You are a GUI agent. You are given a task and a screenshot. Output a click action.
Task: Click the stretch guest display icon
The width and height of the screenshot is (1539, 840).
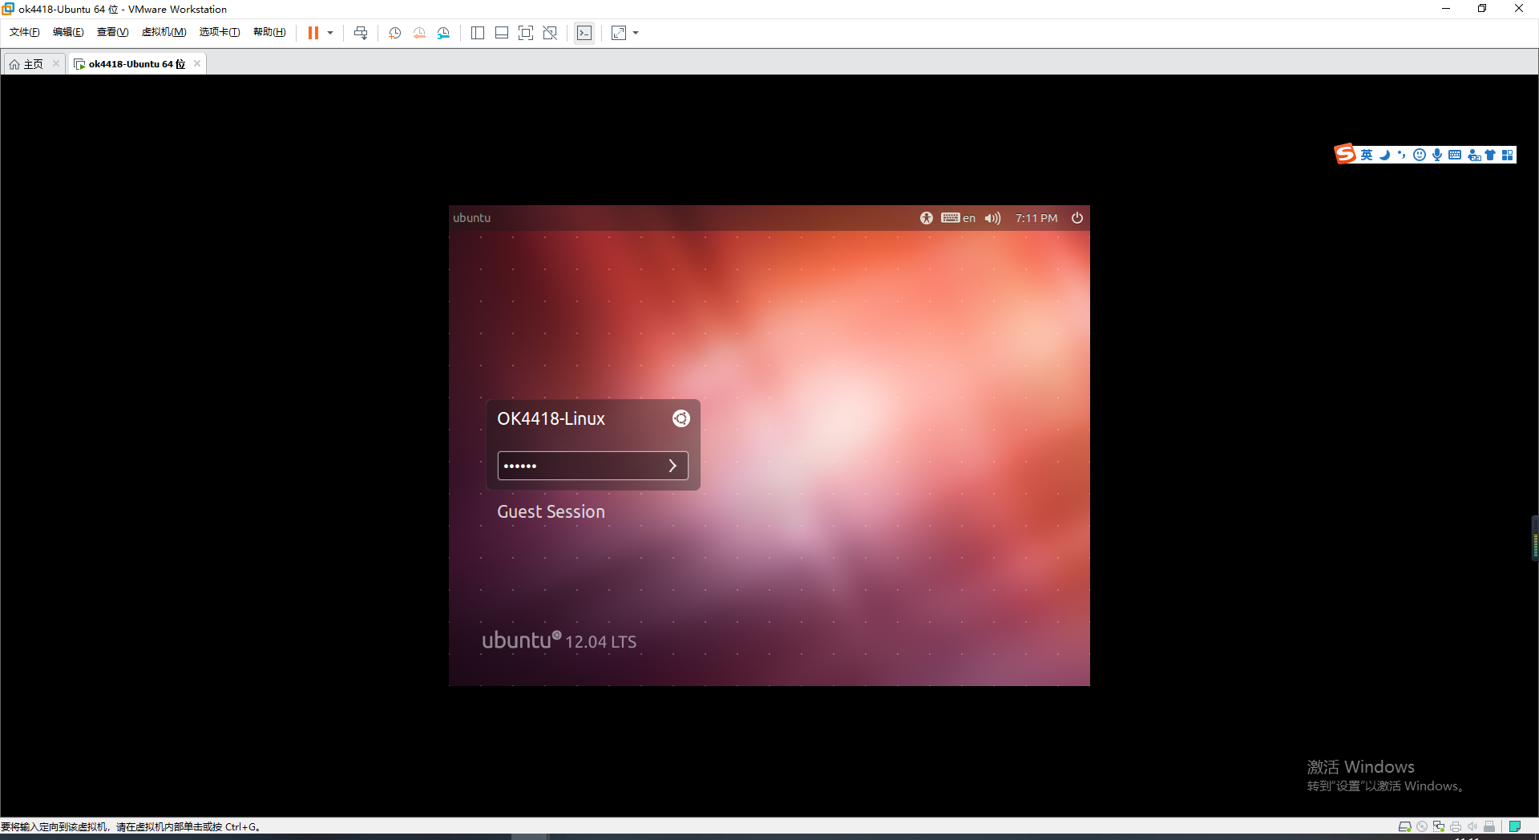coord(619,33)
